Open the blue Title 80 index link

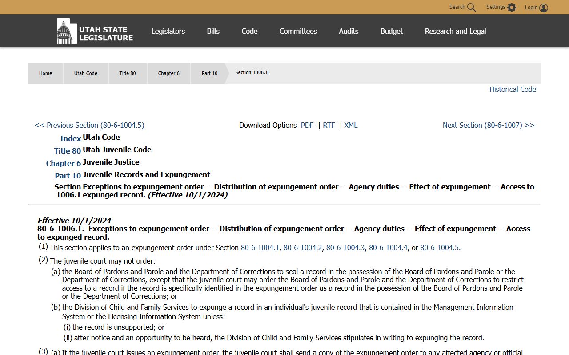pyautogui.click(x=68, y=151)
